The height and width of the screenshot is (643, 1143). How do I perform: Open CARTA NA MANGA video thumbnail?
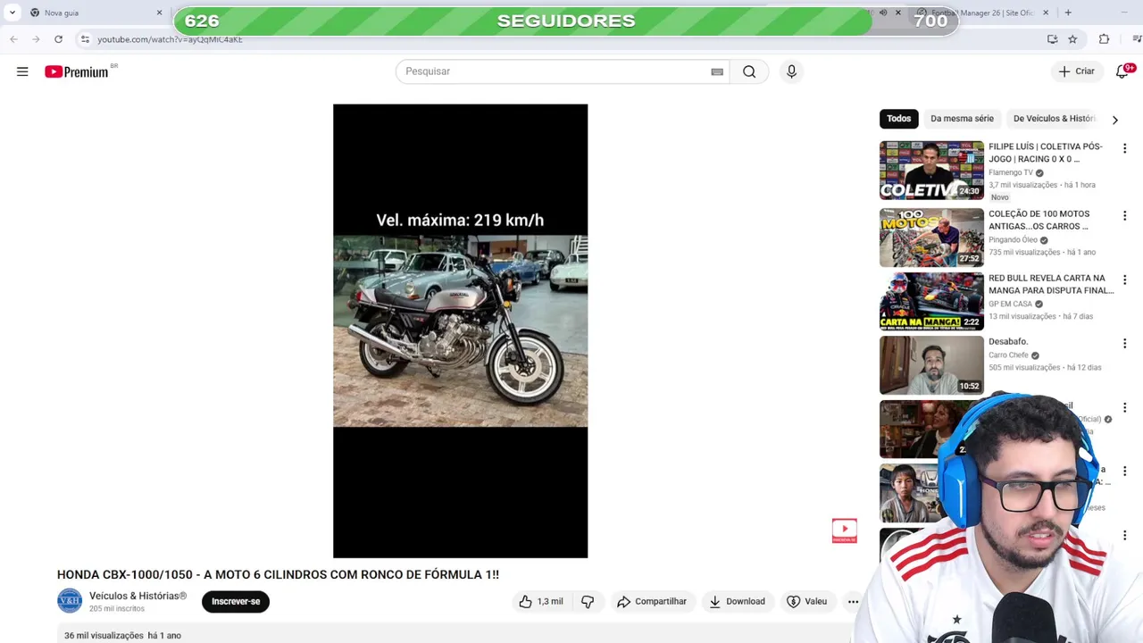point(931,302)
